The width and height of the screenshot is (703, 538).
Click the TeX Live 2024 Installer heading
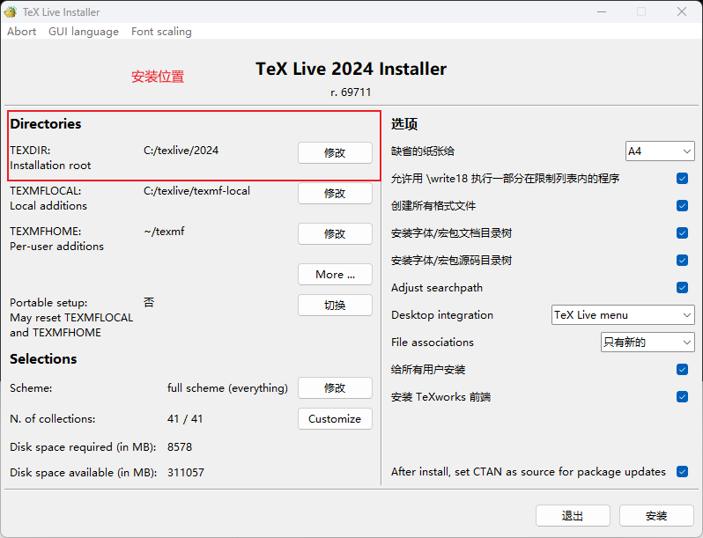pyautogui.click(x=351, y=69)
